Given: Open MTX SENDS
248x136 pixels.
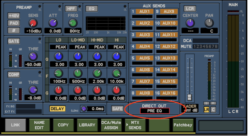Looking at the screenshot, I should [x=135, y=125].
